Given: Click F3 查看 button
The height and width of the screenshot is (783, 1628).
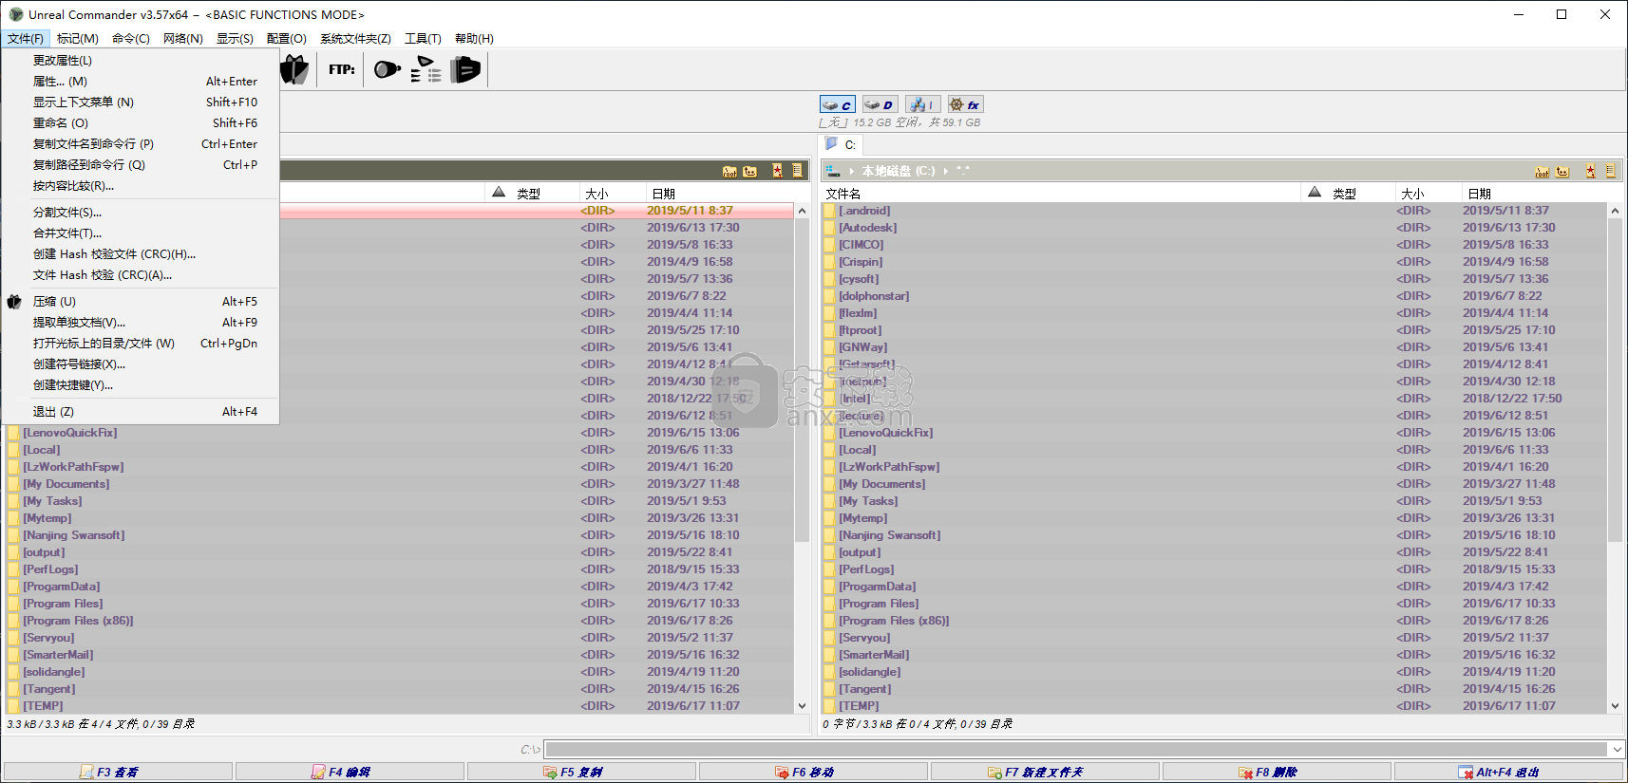Looking at the screenshot, I should [118, 773].
